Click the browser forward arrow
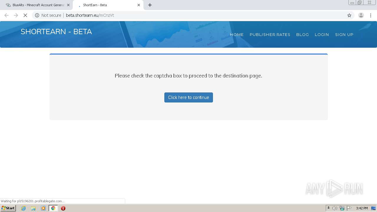Image resolution: width=377 pixels, height=212 pixels. (16, 15)
